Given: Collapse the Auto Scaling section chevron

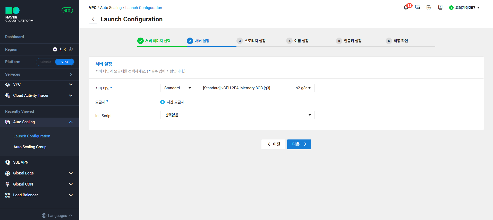Looking at the screenshot, I should (71, 122).
